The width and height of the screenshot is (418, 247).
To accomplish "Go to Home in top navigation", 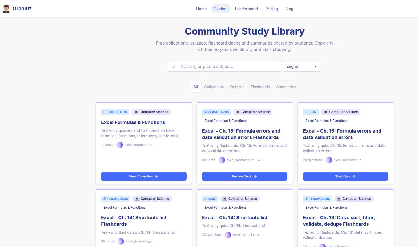I will pyautogui.click(x=201, y=9).
